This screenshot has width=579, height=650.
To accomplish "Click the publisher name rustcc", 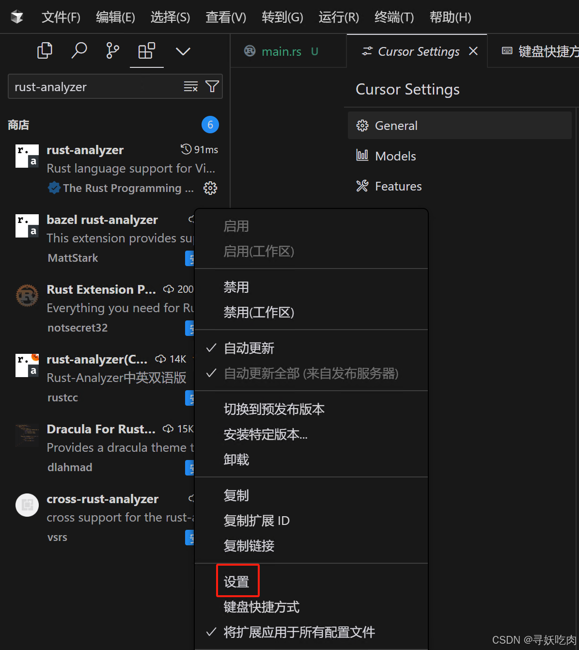I will [x=63, y=397].
